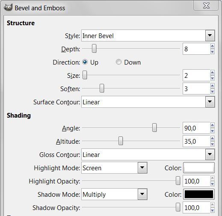
Task: Click the Surface Contour label text
Action: click(56, 102)
